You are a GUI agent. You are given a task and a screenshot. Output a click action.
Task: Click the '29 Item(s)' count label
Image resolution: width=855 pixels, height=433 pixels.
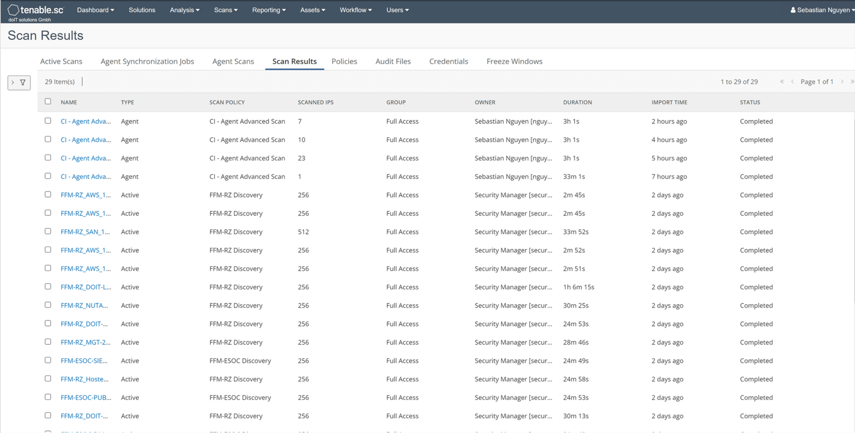pos(60,82)
